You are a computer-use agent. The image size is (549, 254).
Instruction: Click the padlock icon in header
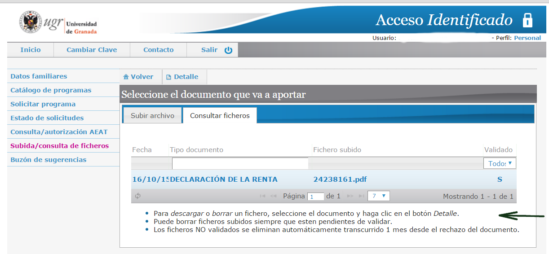527,20
